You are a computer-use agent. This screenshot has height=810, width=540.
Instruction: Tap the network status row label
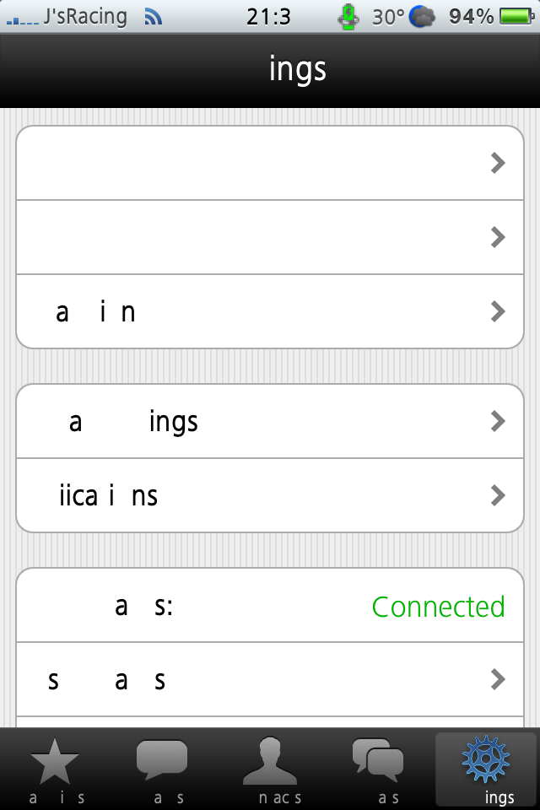click(143, 607)
